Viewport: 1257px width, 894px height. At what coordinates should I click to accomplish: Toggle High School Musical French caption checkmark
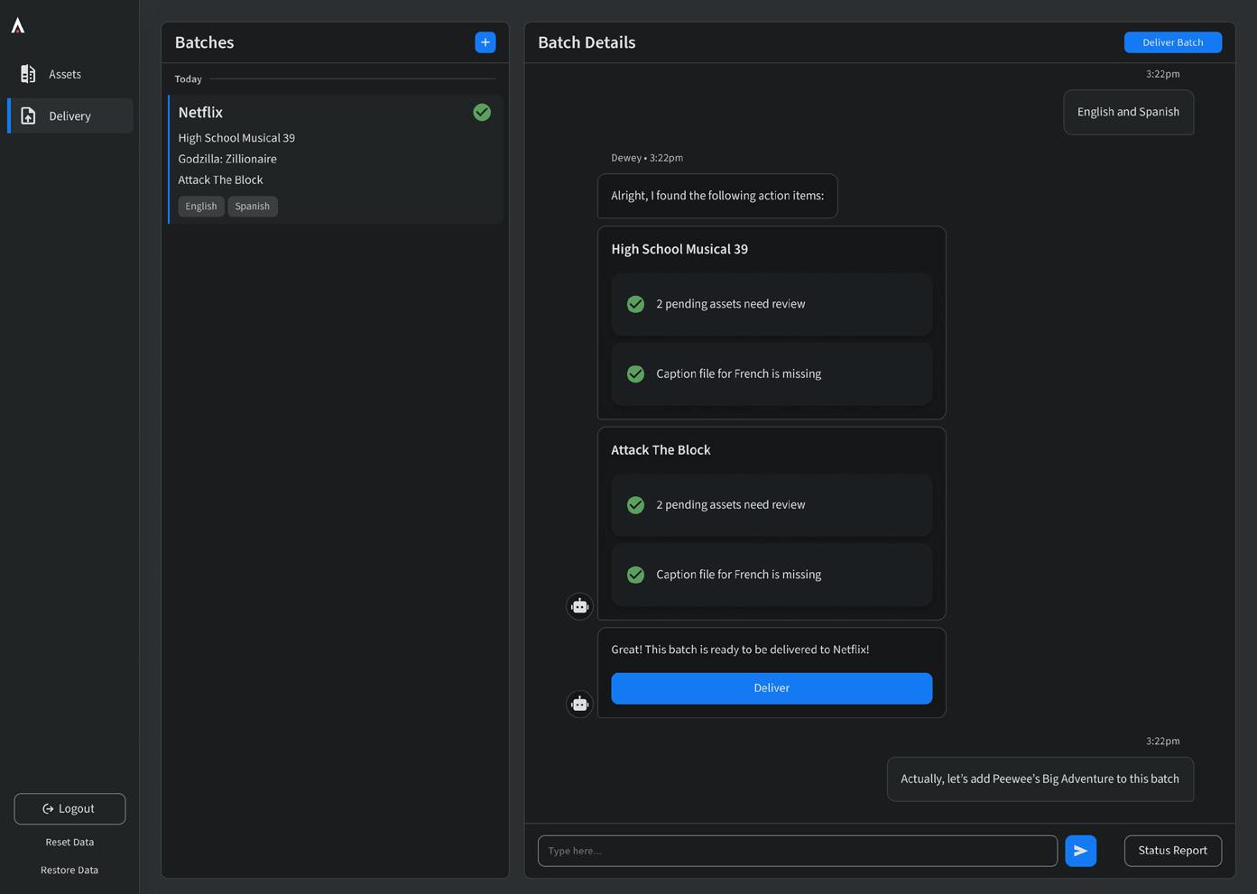(x=636, y=374)
